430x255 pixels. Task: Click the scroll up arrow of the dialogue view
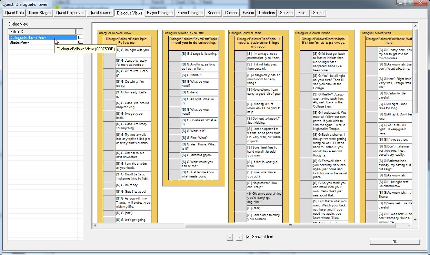pos(415,26)
